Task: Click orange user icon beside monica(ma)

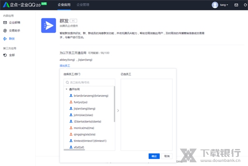Action: tap(71, 128)
